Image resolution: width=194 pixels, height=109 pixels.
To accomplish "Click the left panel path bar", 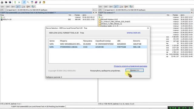I will (46, 13).
